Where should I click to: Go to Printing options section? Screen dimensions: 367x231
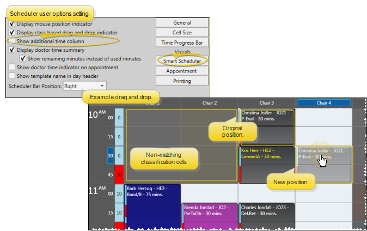(182, 81)
